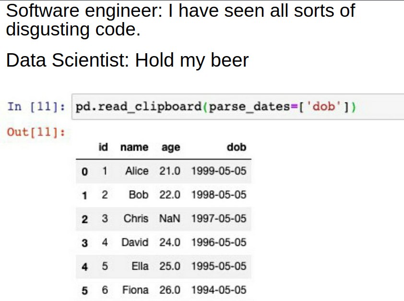Select the 'id' column header

click(x=103, y=147)
